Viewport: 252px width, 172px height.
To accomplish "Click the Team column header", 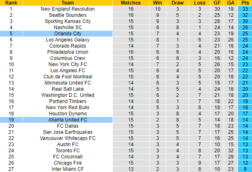I will 68,2.
